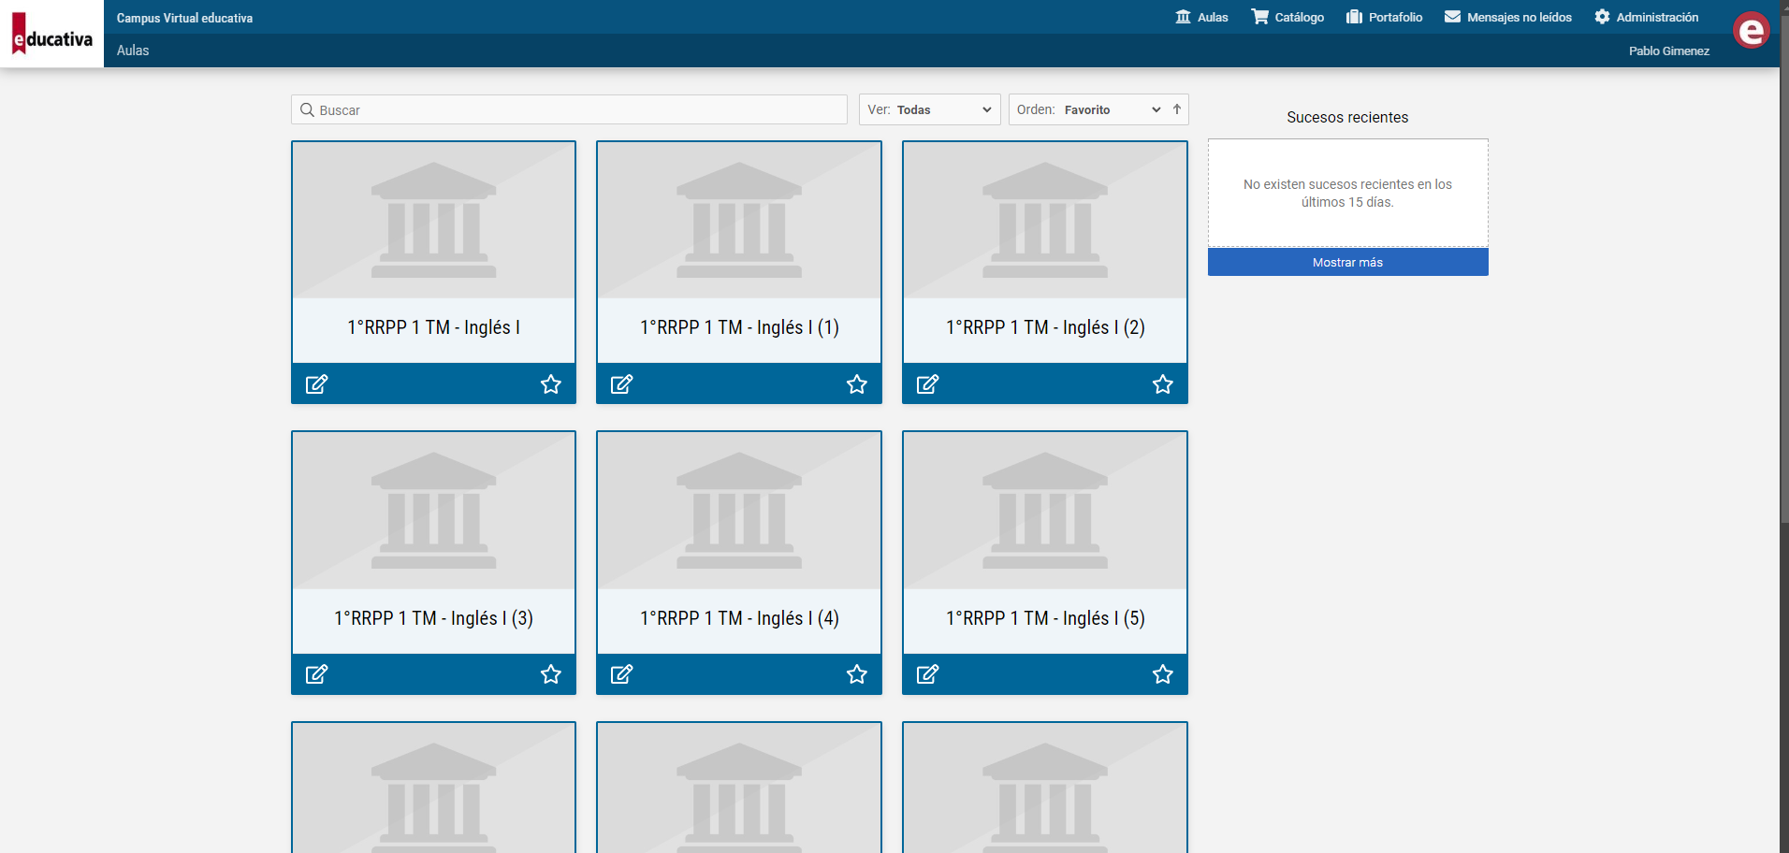Favorite the 1°RRPP 1 TM - Inglés I classroom

click(x=551, y=384)
